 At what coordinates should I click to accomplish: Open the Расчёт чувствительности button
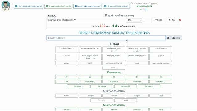[x=87, y=6]
